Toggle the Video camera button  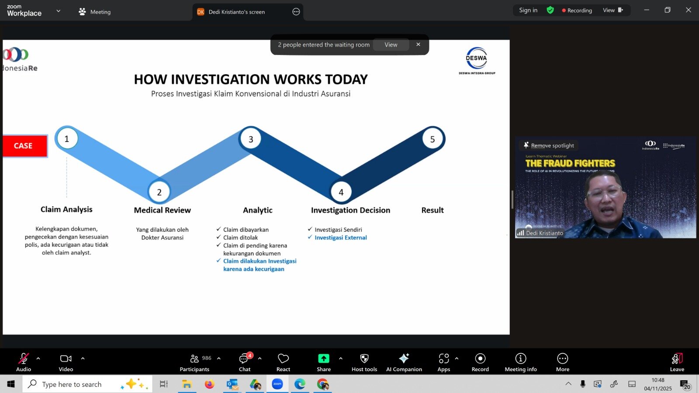[x=66, y=362]
